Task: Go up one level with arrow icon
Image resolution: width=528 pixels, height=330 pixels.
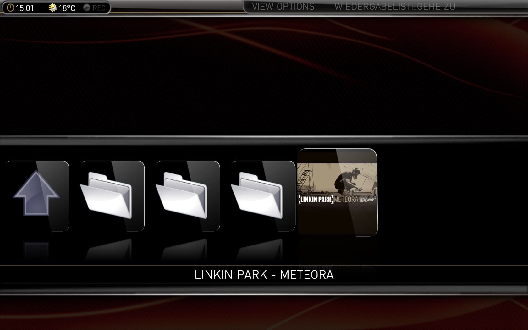Action: (37, 196)
